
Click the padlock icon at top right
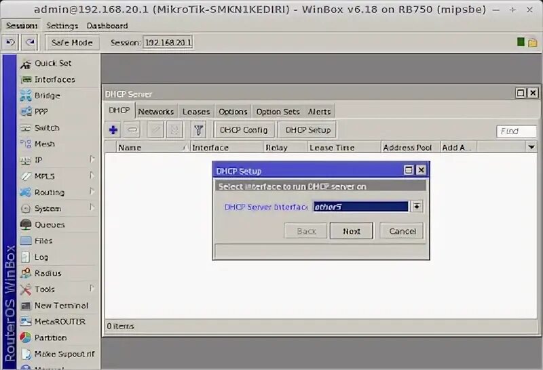pyautogui.click(x=533, y=43)
